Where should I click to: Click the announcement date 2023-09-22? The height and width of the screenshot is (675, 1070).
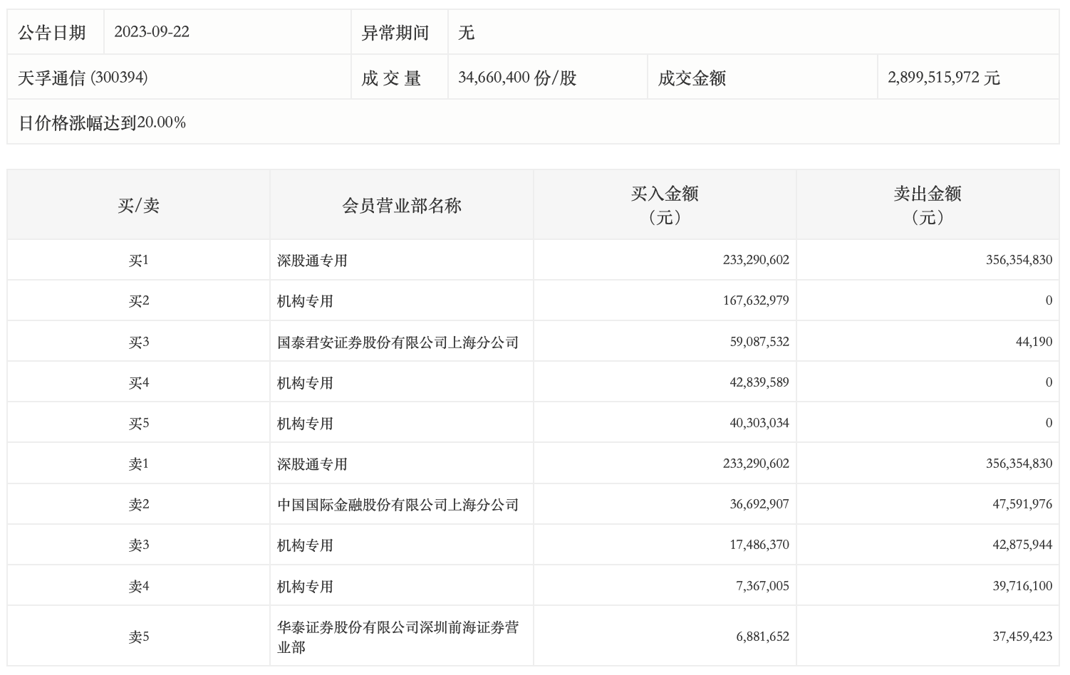point(152,32)
